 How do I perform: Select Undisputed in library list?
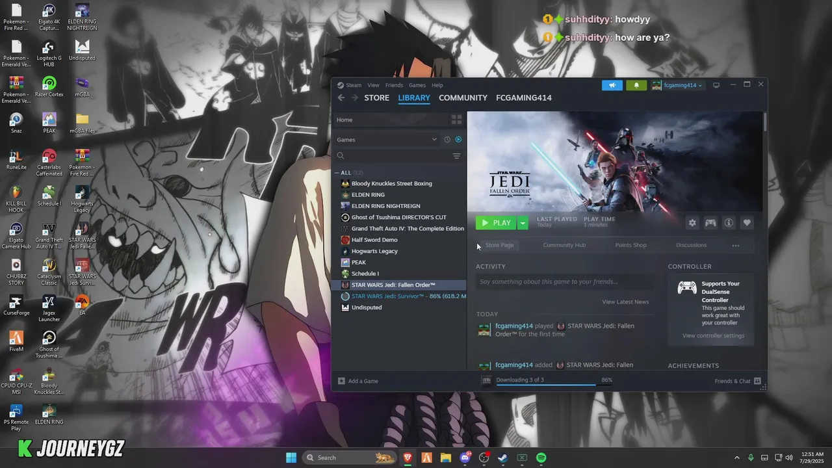click(367, 307)
